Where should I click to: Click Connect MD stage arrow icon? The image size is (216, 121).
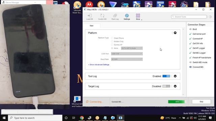point(190,67)
